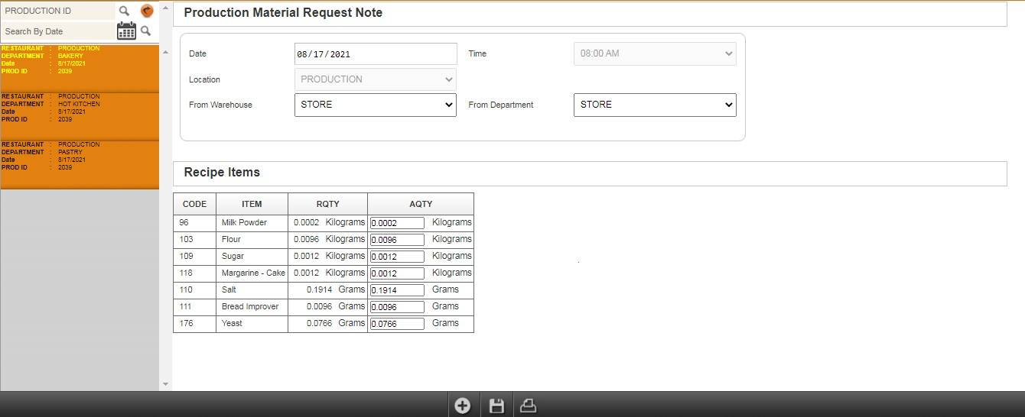Open the From Department dropdown
Image resolution: width=1025 pixels, height=417 pixels.
coord(654,105)
